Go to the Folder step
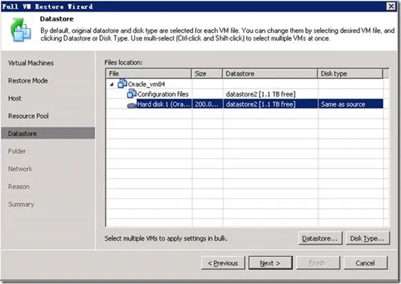The width and height of the screenshot is (401, 284). (x=17, y=151)
